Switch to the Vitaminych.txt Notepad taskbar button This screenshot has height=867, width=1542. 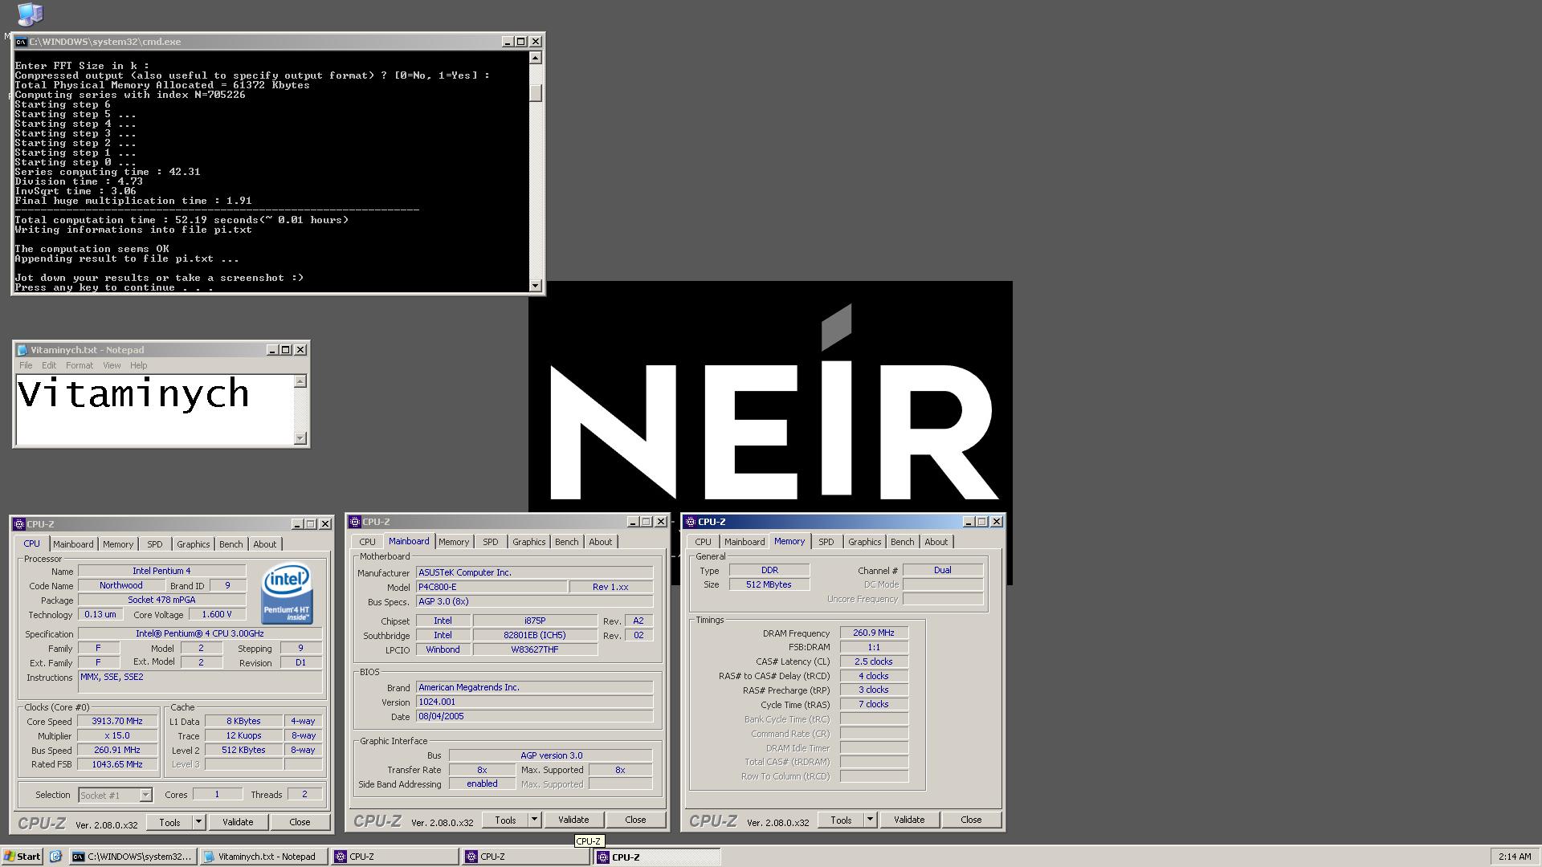point(264,857)
